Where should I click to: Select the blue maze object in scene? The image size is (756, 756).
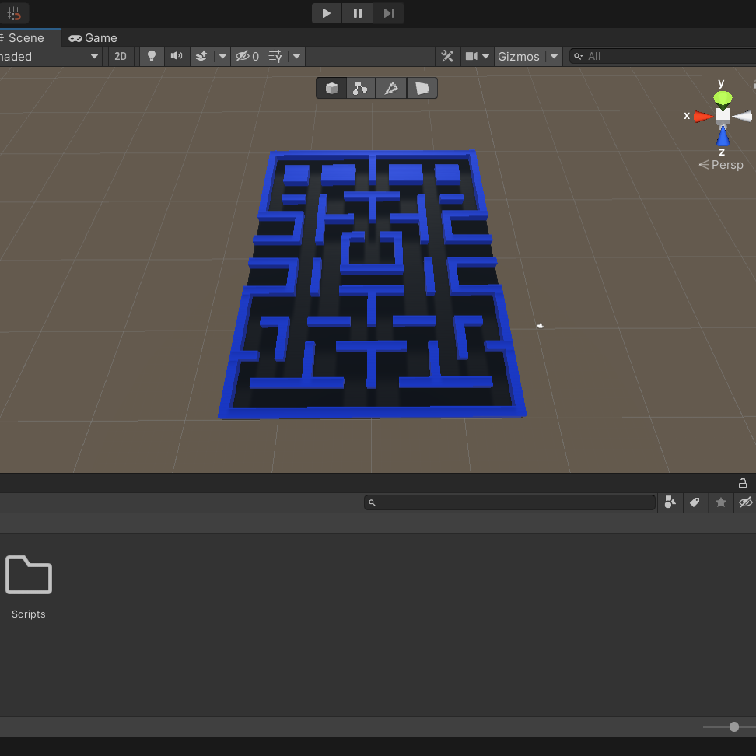click(372, 284)
